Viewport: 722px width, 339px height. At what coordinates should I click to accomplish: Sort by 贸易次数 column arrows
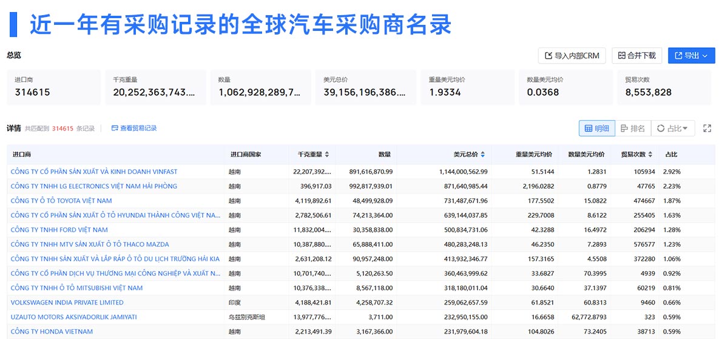pos(650,155)
